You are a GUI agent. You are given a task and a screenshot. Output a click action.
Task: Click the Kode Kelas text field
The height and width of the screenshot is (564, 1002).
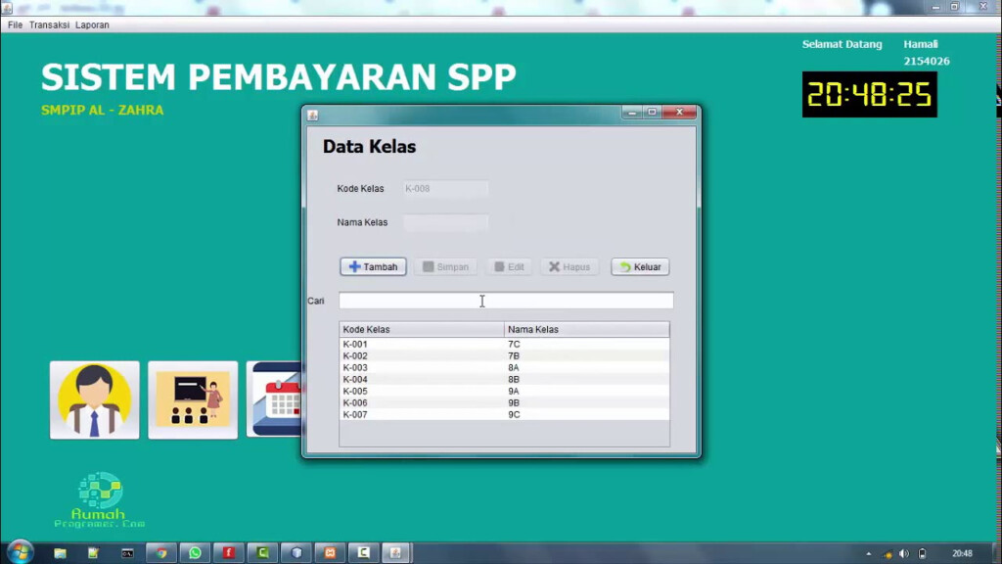[x=445, y=189]
